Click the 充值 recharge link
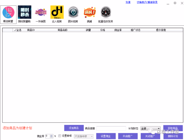This screenshot has width=184, height=140. [128, 2]
